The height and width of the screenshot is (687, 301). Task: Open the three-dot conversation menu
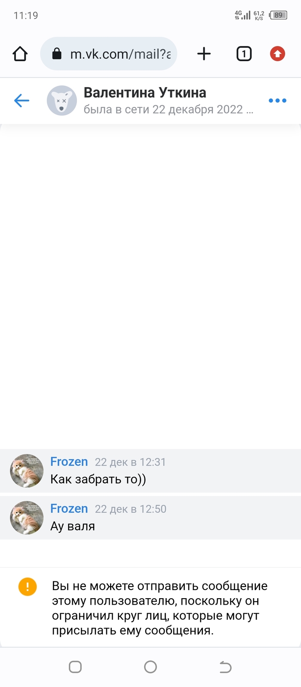point(277,100)
